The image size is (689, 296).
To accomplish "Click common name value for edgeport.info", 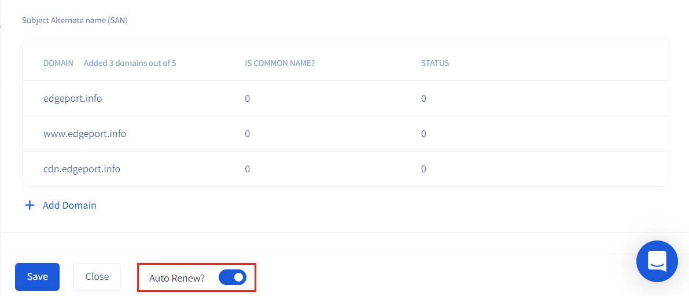I will pos(248,98).
